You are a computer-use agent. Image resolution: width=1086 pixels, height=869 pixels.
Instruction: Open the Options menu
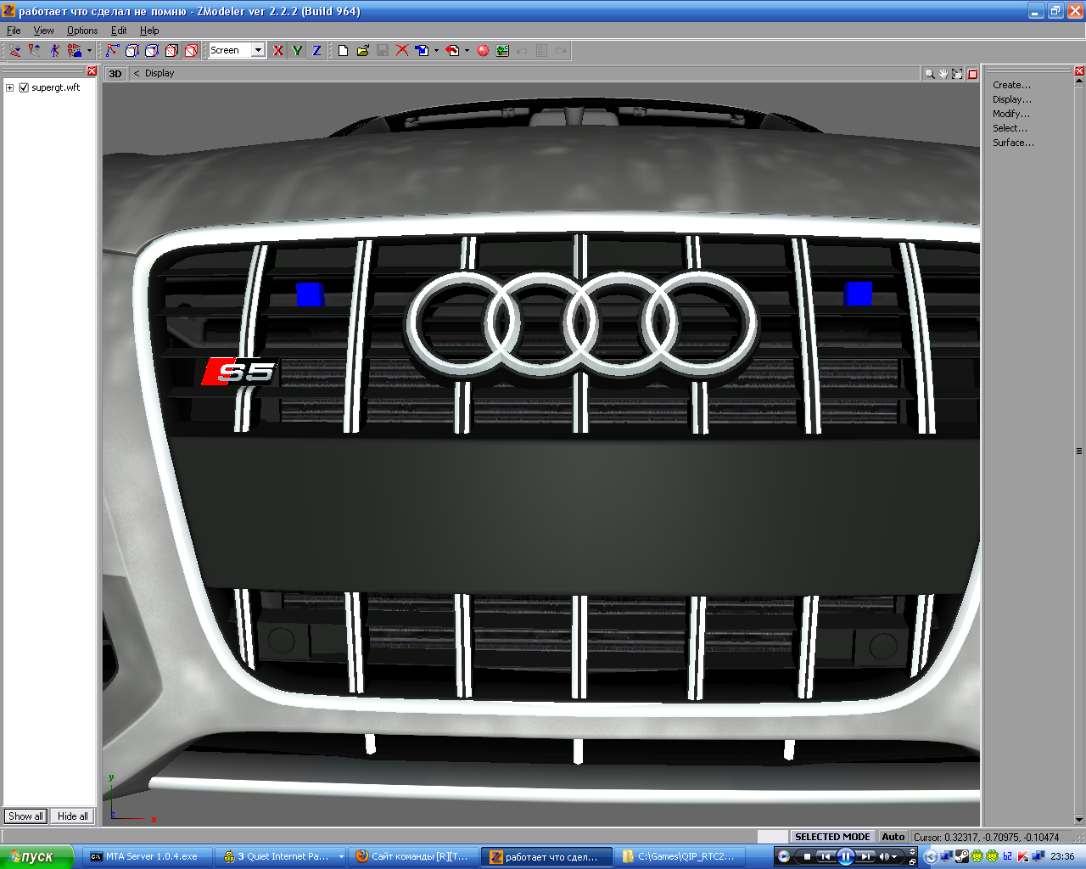[x=82, y=31]
